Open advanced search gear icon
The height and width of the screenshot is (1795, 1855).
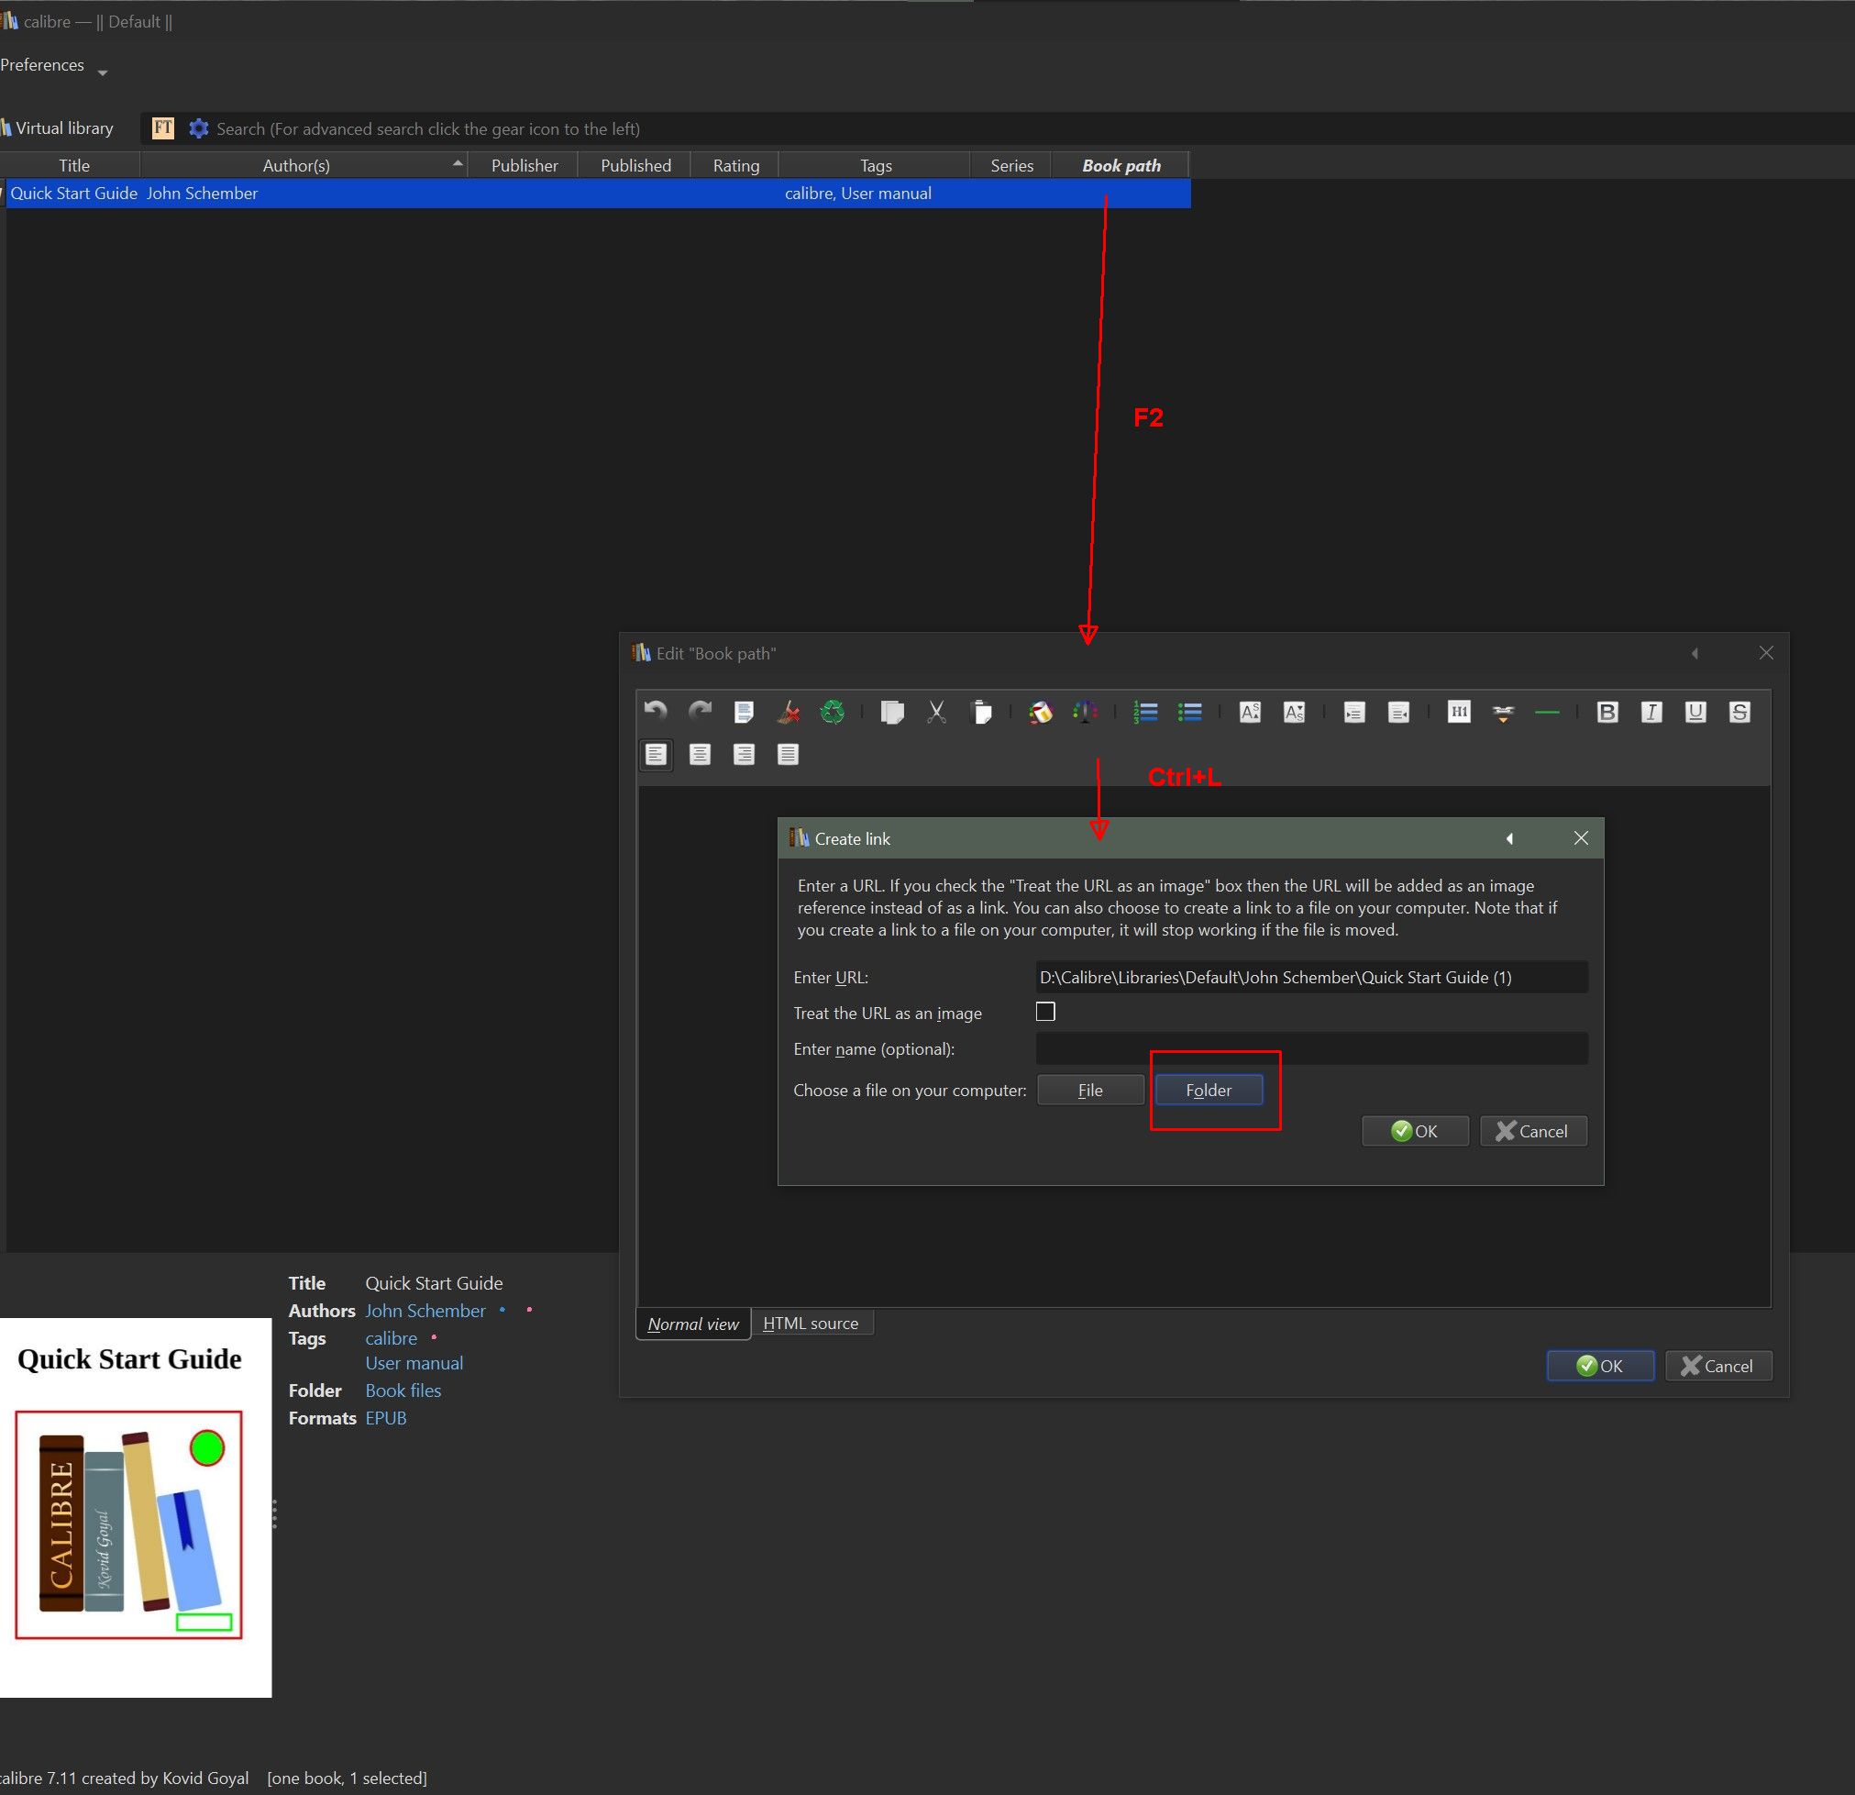coord(198,127)
